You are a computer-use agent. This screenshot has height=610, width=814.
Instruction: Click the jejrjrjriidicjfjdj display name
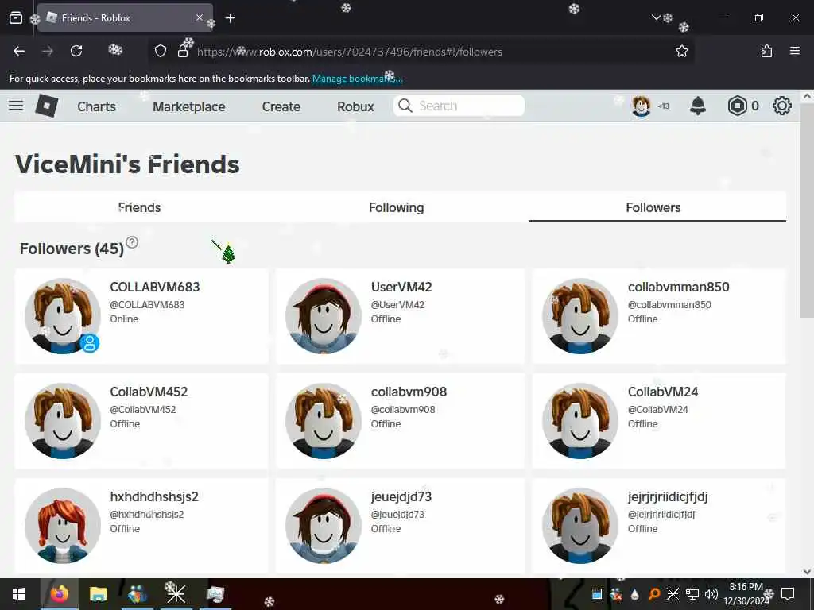[x=668, y=496]
